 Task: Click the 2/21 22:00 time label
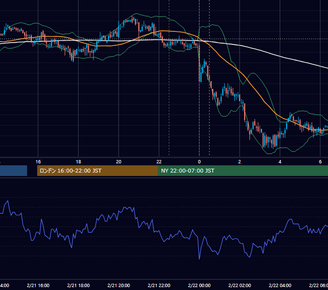159,285
